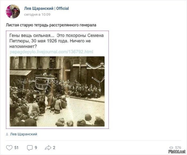Share the post using the arrow icon
Viewport: 187px width, 155px height.
pos(48,148)
